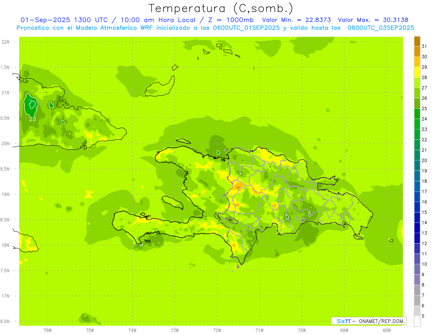This screenshot has height=335, width=434.
Task: Click the colorbar tick label 20
Action: (x=424, y=160)
